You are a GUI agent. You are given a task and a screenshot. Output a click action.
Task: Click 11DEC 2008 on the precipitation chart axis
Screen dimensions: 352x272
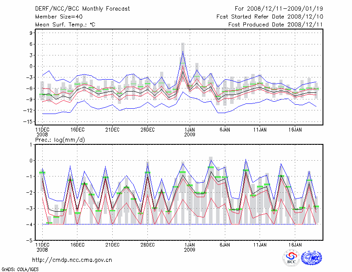click(x=42, y=246)
